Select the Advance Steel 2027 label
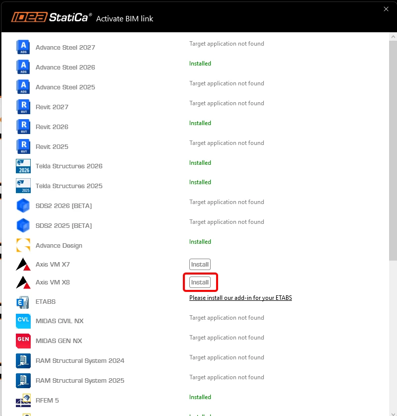 (x=65, y=48)
